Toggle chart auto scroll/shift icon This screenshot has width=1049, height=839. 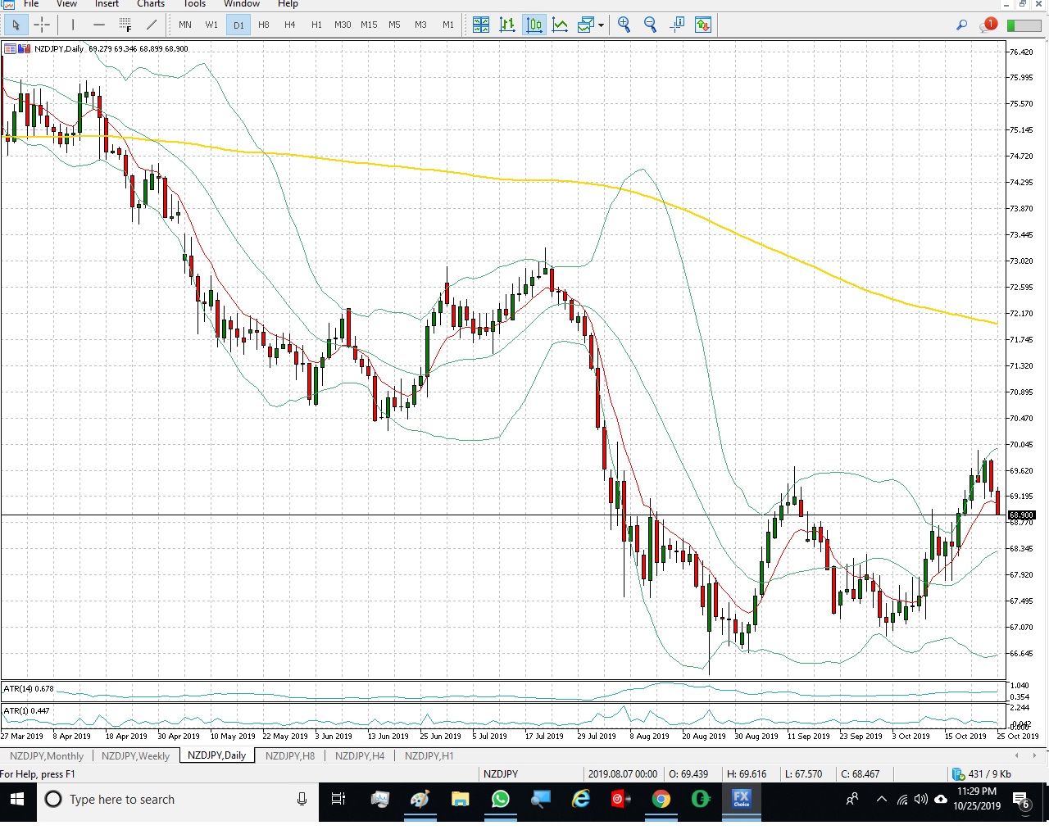[677, 25]
